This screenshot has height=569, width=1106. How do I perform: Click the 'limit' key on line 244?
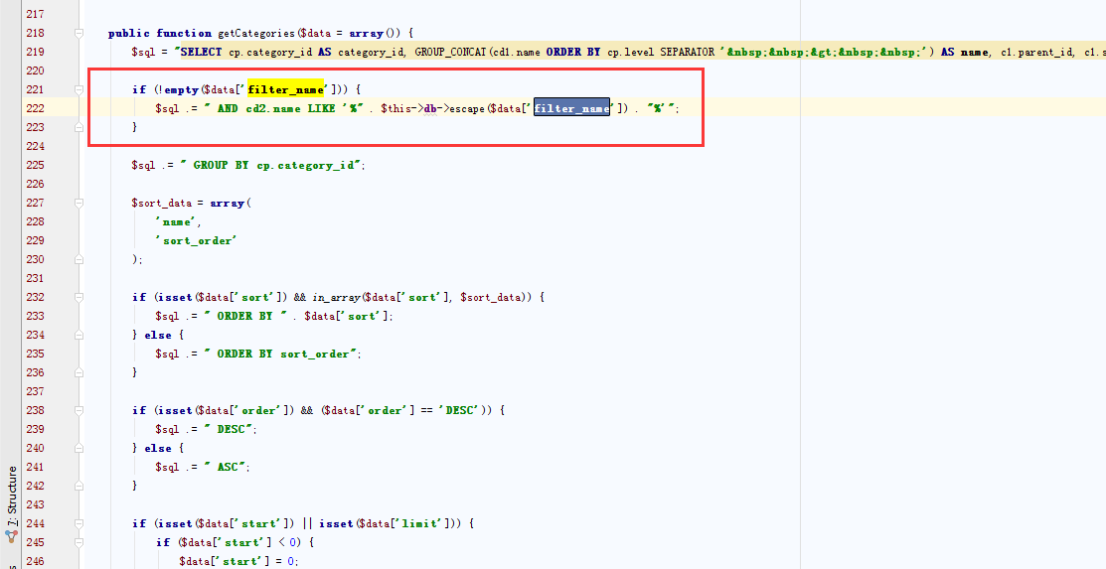point(423,523)
